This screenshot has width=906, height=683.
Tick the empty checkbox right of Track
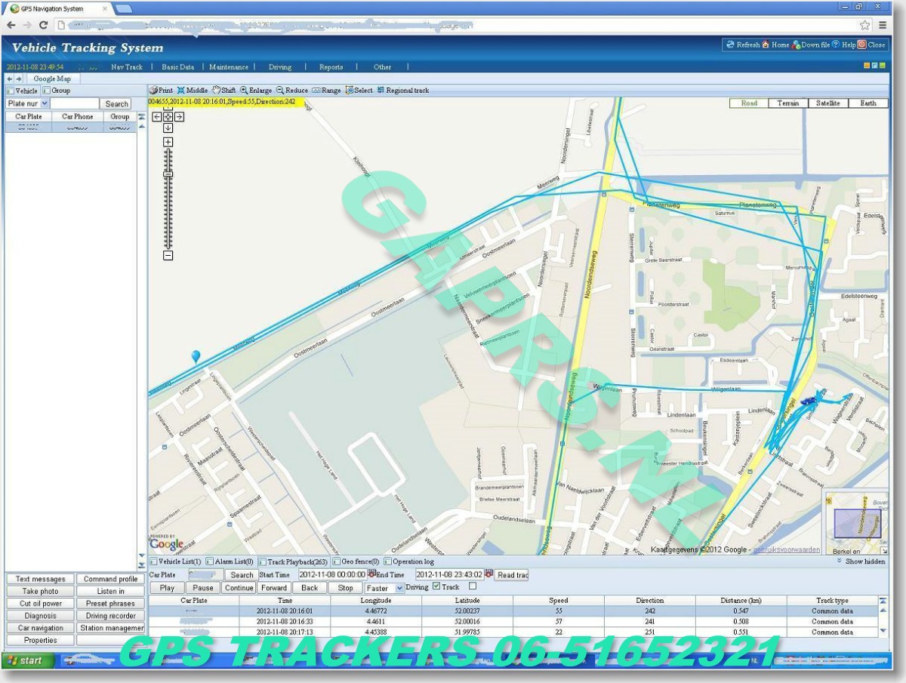point(473,586)
